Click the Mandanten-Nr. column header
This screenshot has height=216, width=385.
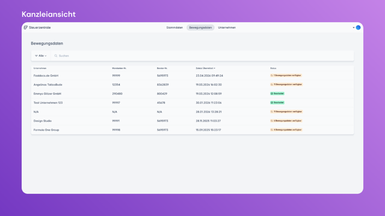pyautogui.click(x=119, y=68)
